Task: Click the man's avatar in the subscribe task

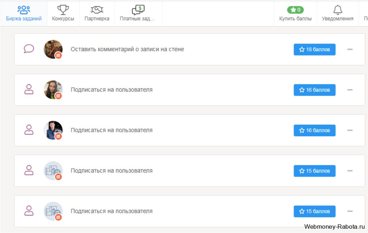Action: point(53,130)
